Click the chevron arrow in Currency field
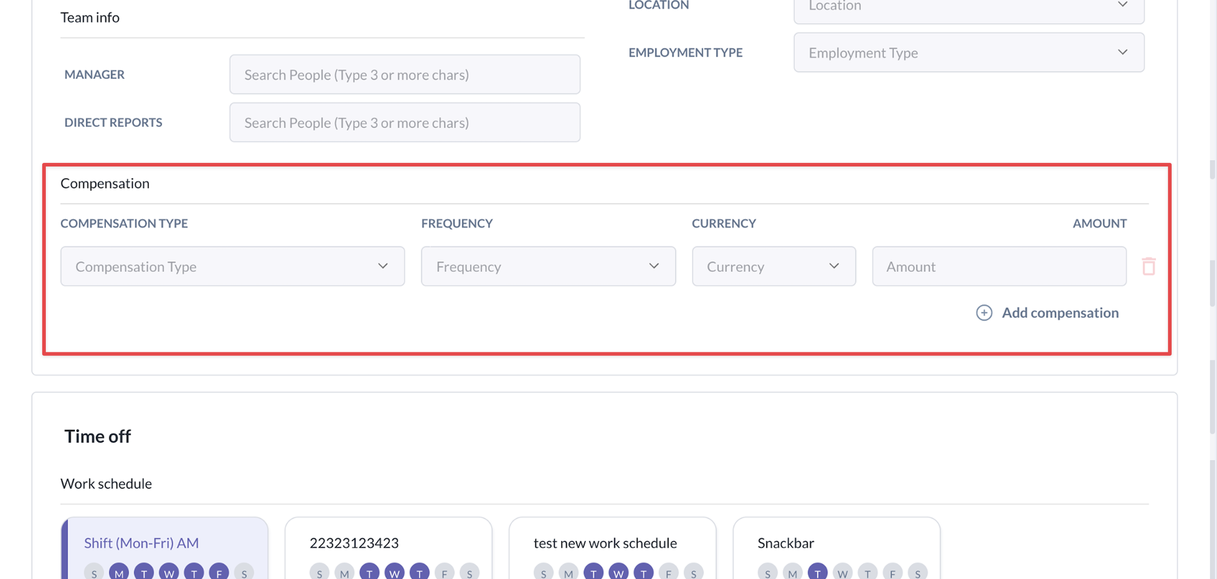This screenshot has height=579, width=1217. [x=834, y=266]
